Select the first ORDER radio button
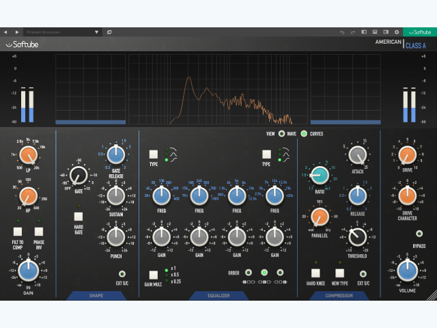 (x=249, y=273)
